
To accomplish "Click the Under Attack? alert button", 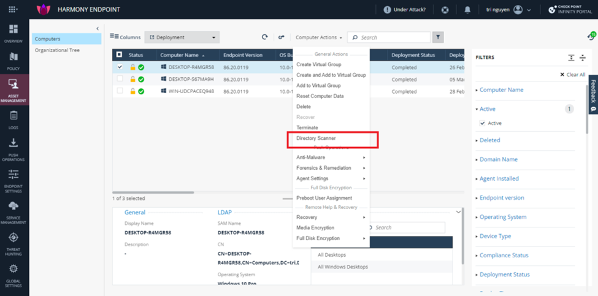I will coord(405,10).
